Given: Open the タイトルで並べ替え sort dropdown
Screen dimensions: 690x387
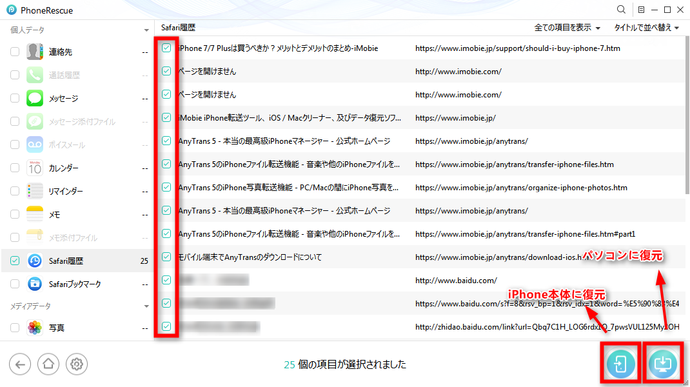Looking at the screenshot, I should pyautogui.click(x=646, y=28).
